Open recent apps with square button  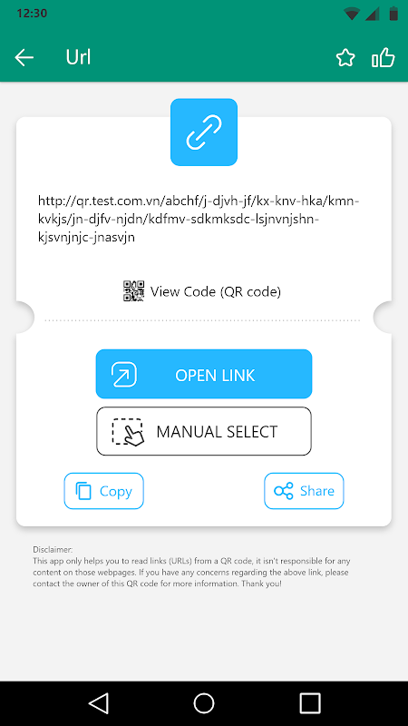click(309, 703)
